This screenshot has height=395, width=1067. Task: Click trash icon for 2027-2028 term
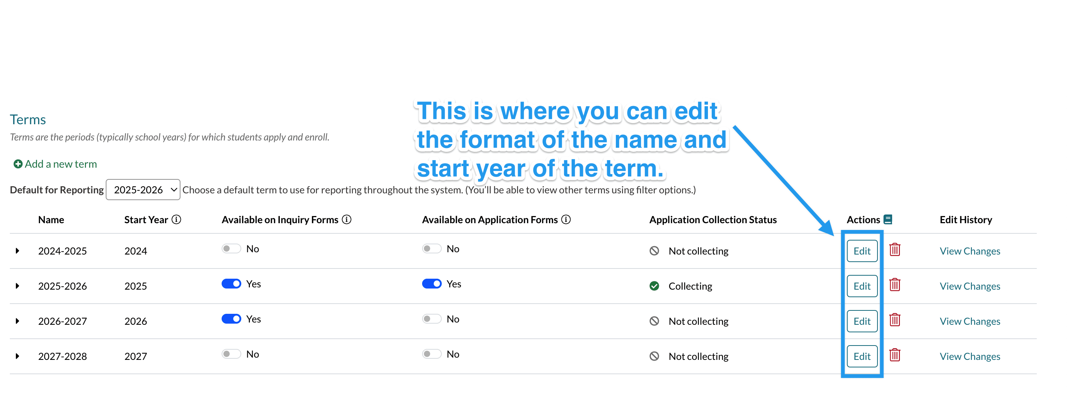pyautogui.click(x=895, y=355)
